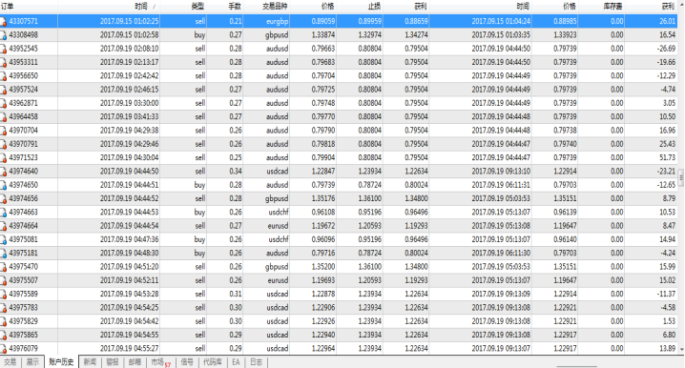Viewport: 685px width, 368px height.
Task: Click the order icon beside 43975470
Action: [x=3, y=267]
